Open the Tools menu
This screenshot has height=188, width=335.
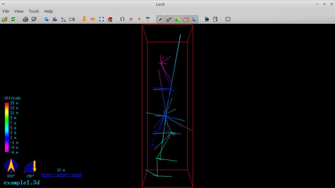pyautogui.click(x=34, y=11)
